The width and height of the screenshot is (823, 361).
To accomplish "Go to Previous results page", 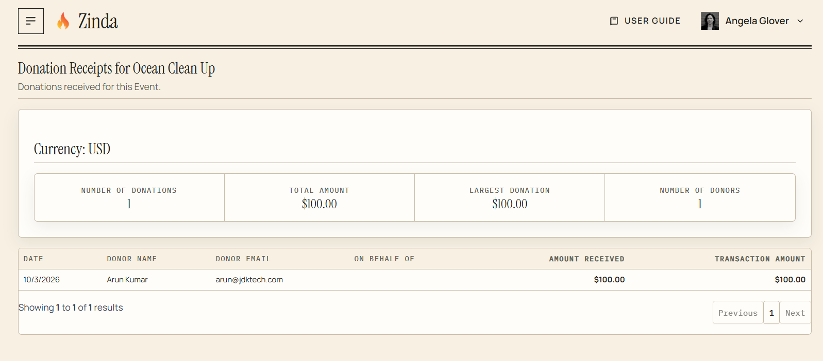I will pos(738,313).
